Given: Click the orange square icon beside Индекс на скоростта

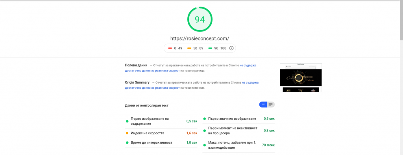Looking at the screenshot, I should pos(127,133).
